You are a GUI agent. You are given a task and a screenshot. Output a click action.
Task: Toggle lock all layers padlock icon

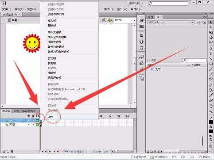point(33,116)
